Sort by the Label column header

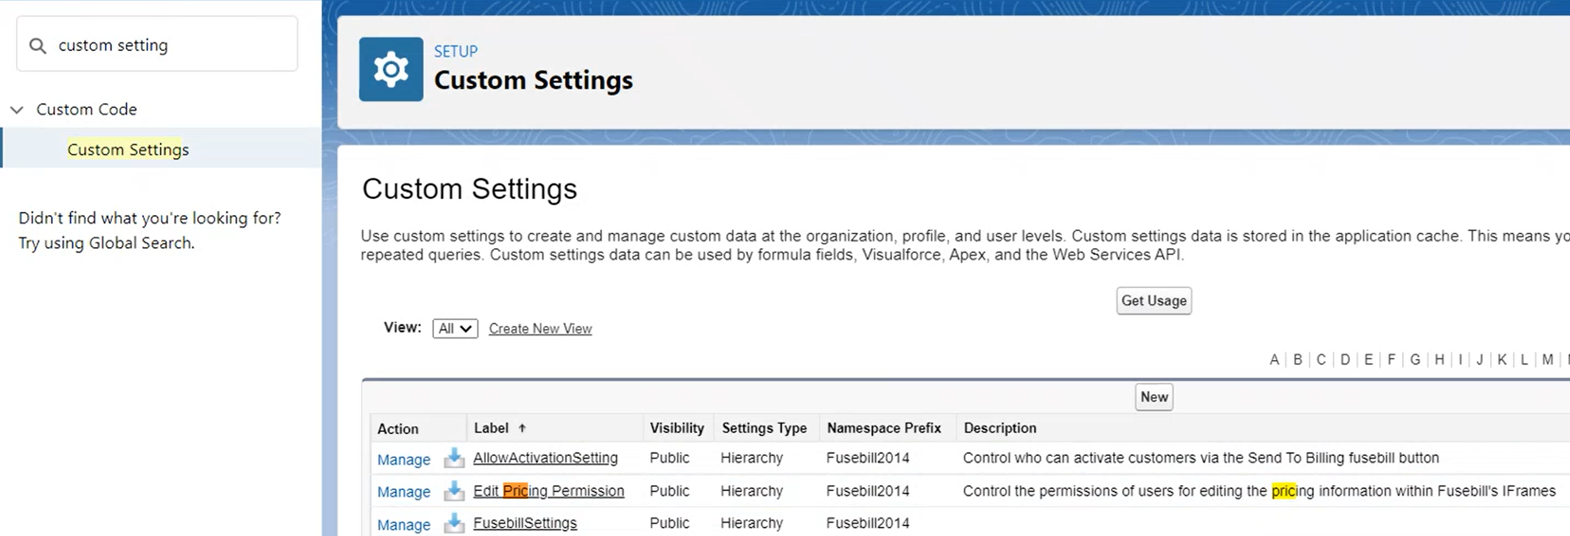pos(491,428)
